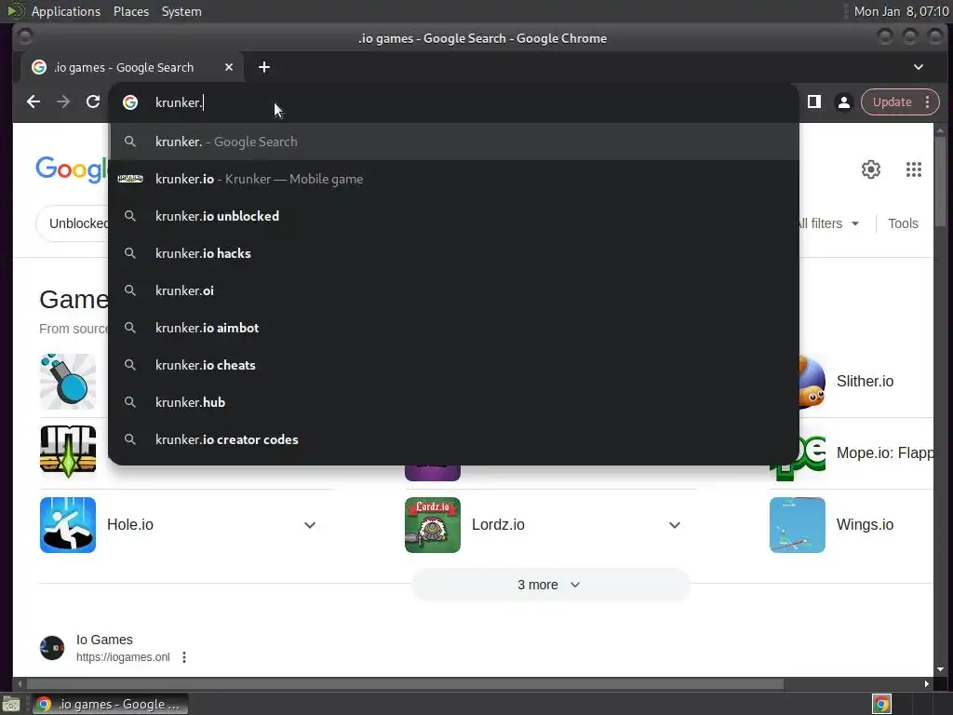Open the Io Games result site name
The image size is (953, 715).
[104, 640]
